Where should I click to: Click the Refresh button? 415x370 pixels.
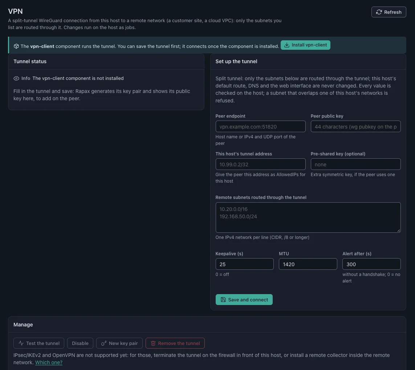tap(388, 12)
